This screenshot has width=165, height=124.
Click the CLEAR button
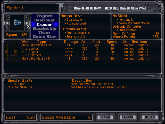105,117
